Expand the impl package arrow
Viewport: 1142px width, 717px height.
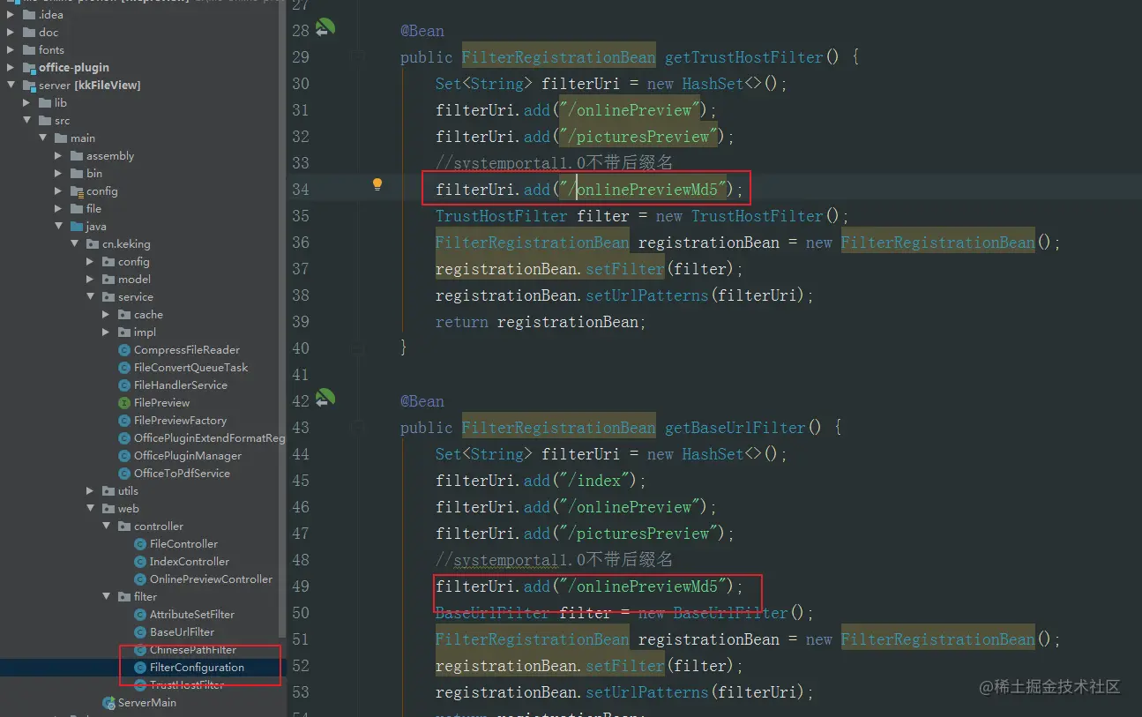click(x=106, y=332)
